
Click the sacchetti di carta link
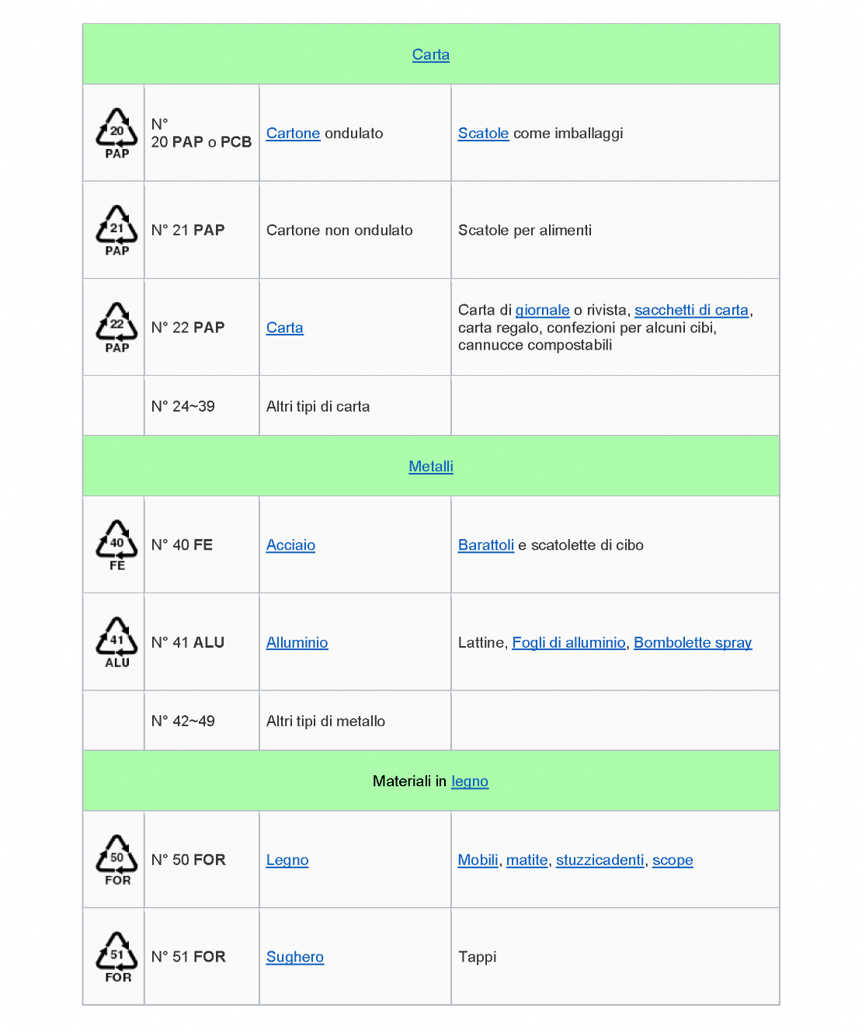click(691, 310)
